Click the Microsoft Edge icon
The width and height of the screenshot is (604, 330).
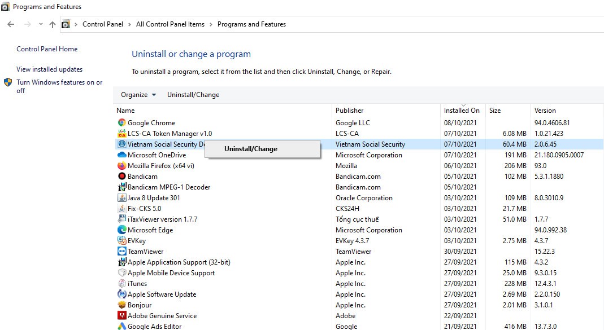[121, 230]
